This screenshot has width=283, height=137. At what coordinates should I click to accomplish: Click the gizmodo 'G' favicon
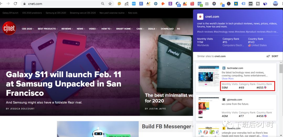click(224, 99)
